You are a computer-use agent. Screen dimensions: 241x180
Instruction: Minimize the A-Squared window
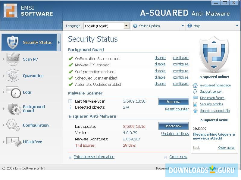pyautogui.click(x=216, y=2)
